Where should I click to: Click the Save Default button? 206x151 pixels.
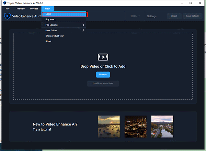192,16
